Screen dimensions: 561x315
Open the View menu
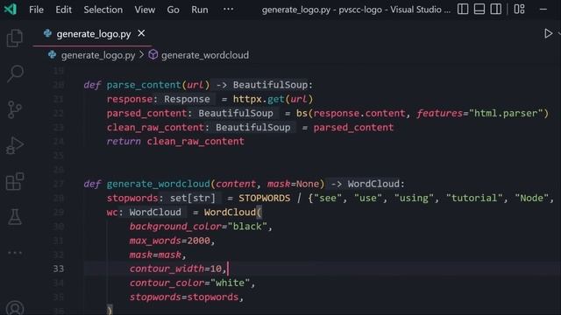(145, 10)
